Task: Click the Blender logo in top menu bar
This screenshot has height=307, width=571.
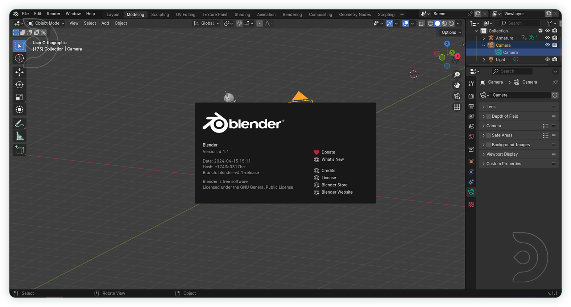Action: tap(16, 14)
